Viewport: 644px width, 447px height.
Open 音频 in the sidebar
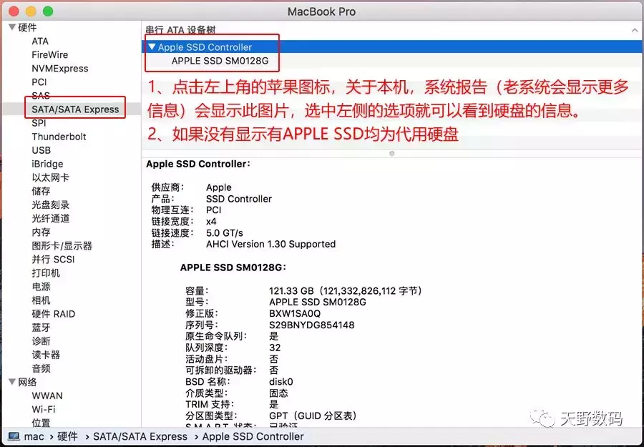point(41,368)
